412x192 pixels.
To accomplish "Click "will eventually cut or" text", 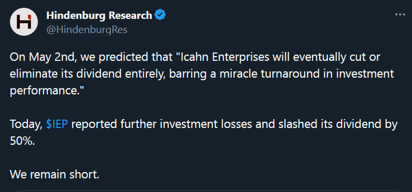I will click(x=326, y=58).
